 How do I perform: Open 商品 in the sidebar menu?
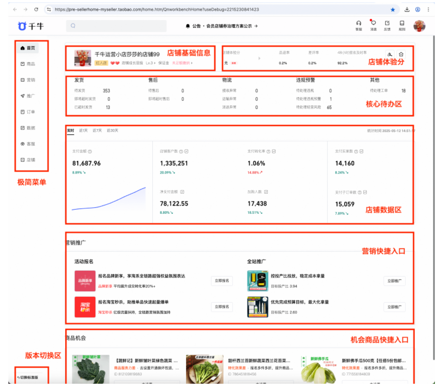(x=27, y=64)
